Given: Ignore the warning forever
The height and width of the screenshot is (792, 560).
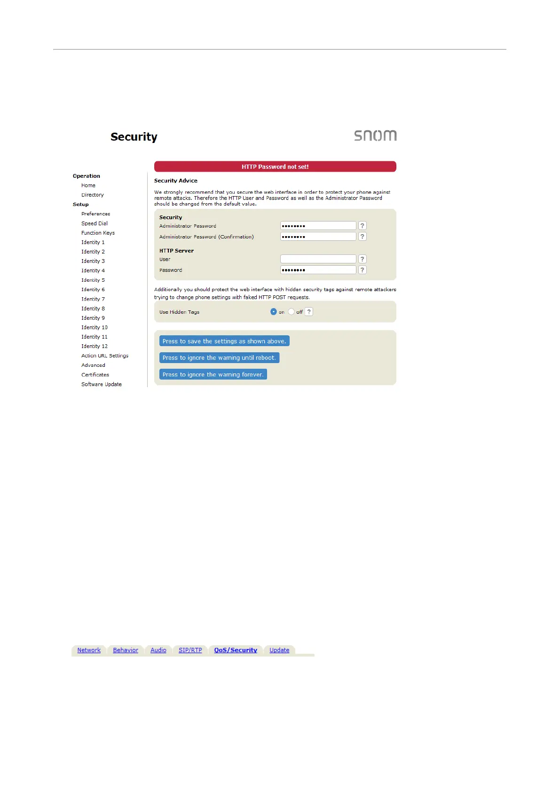Looking at the screenshot, I should (213, 374).
